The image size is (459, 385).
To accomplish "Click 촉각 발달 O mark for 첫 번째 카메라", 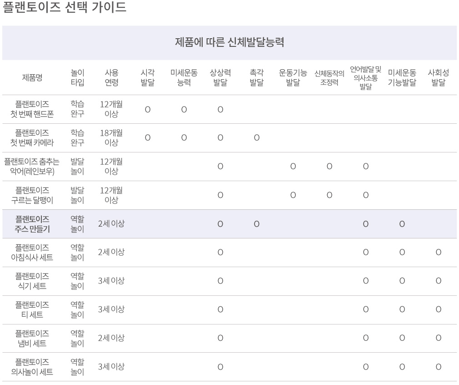I will [257, 138].
